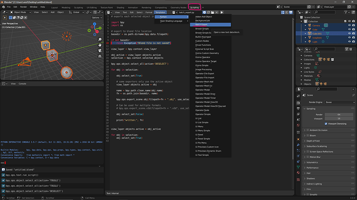
Task: Toggle Collection exclude checkbox in outliner
Action: [346, 21]
